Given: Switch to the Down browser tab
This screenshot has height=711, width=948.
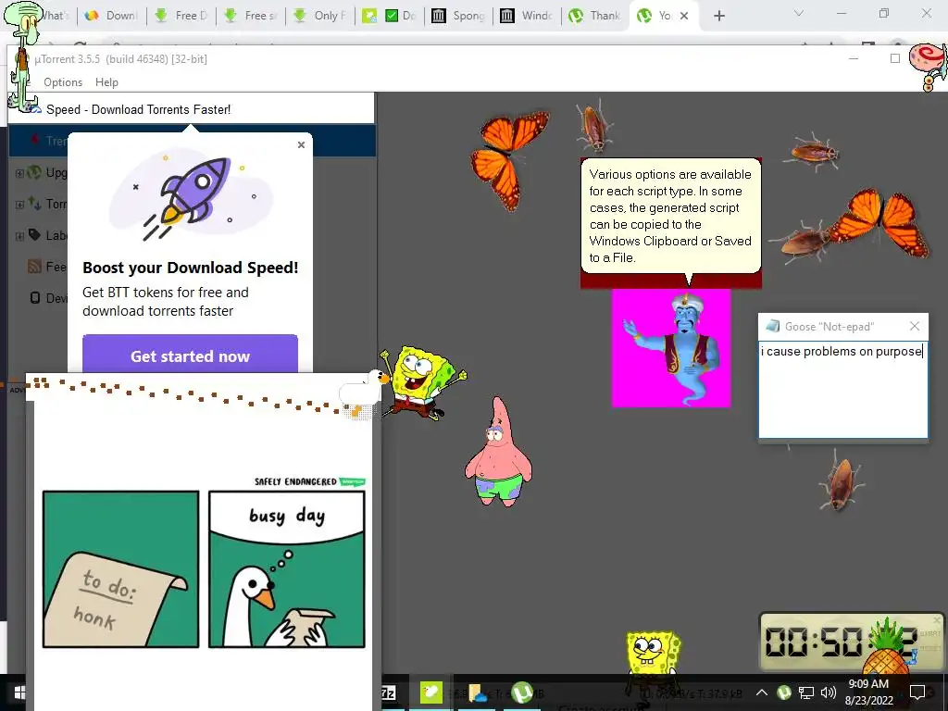Looking at the screenshot, I should [x=111, y=16].
